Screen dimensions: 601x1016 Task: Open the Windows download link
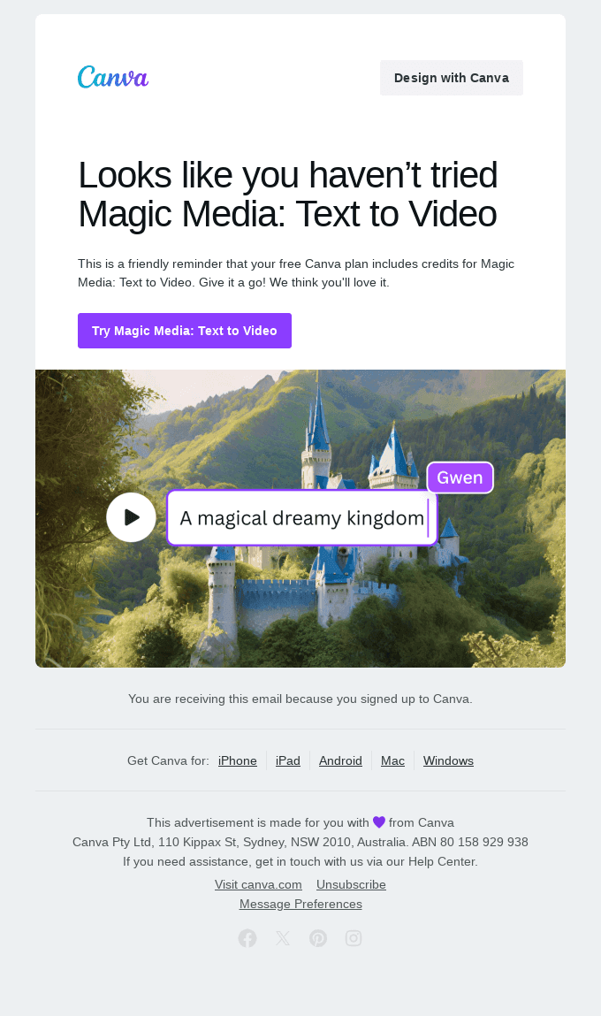pyautogui.click(x=449, y=760)
